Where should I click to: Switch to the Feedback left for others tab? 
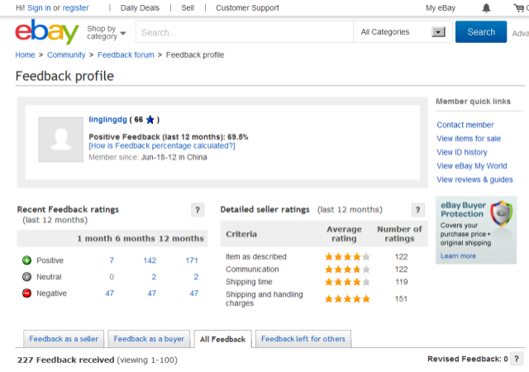[303, 339]
